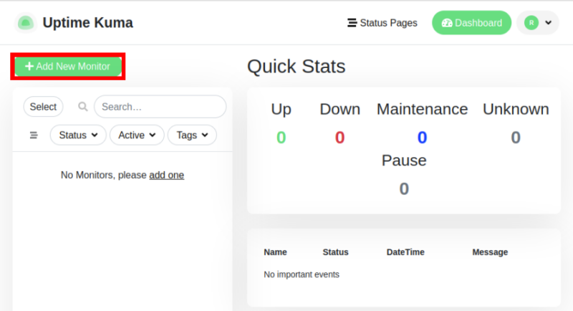Viewport: 573px width, 311px height.
Task: Open the Active filter dropdown
Action: pyautogui.click(x=137, y=135)
